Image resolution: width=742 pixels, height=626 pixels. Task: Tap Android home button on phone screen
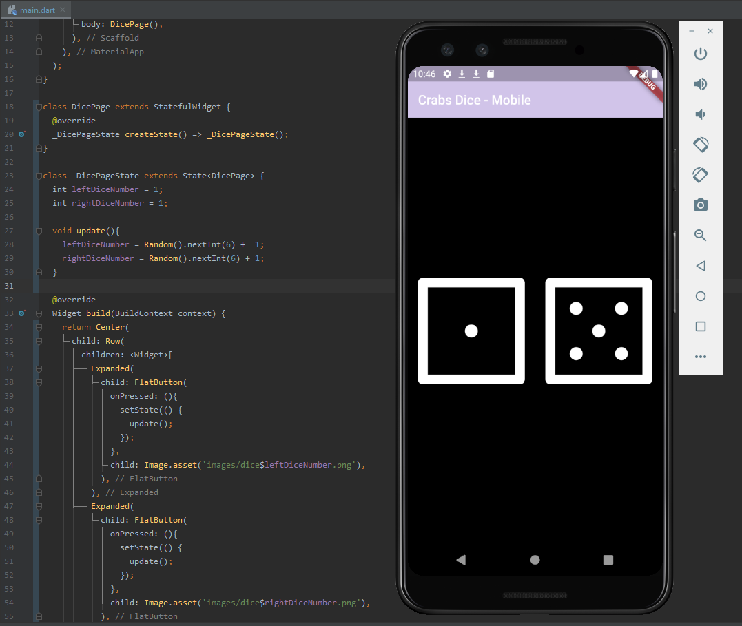tap(535, 560)
